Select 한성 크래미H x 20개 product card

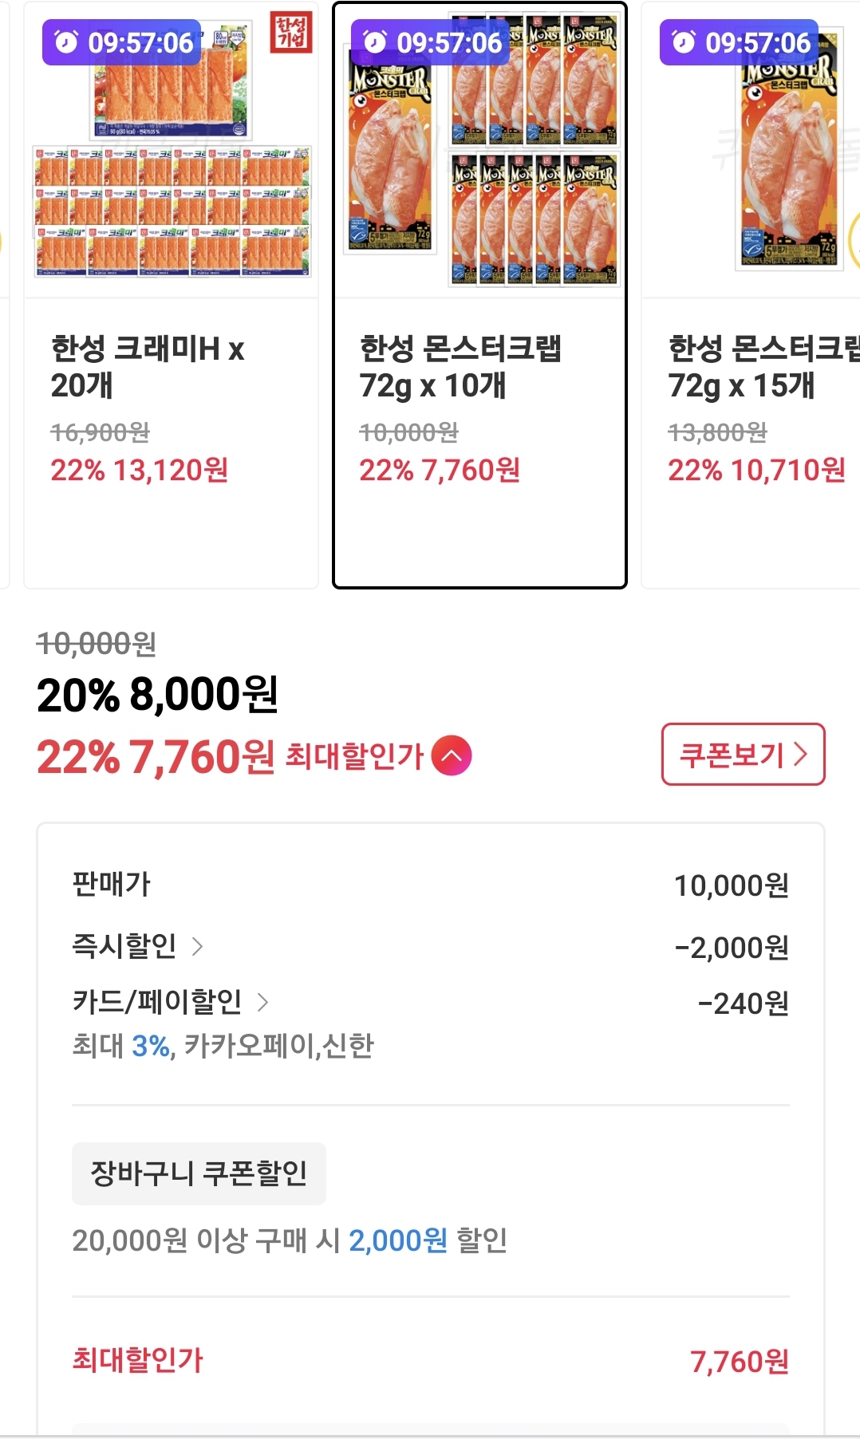tap(172, 295)
